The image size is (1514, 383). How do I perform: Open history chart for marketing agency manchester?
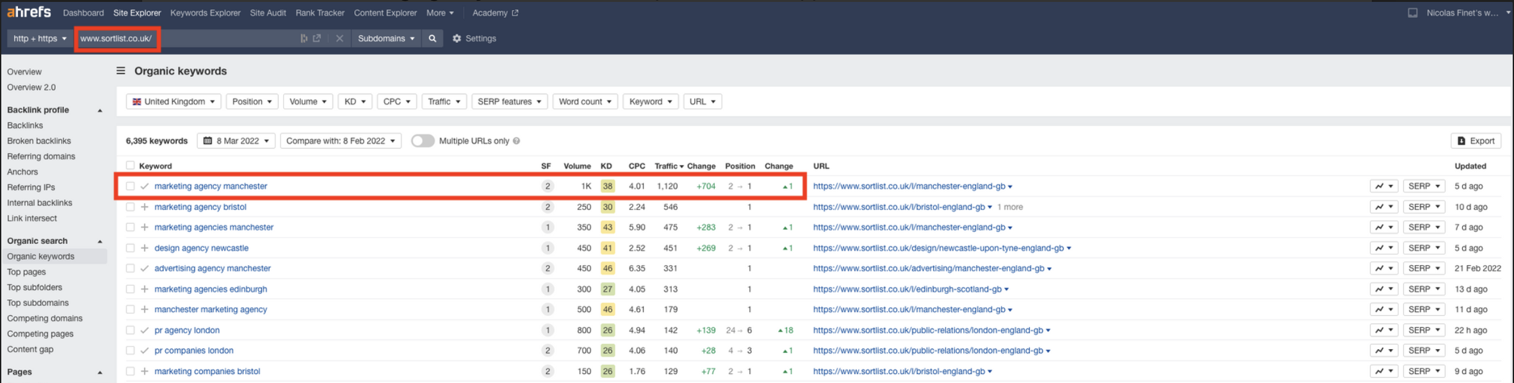pos(1383,186)
